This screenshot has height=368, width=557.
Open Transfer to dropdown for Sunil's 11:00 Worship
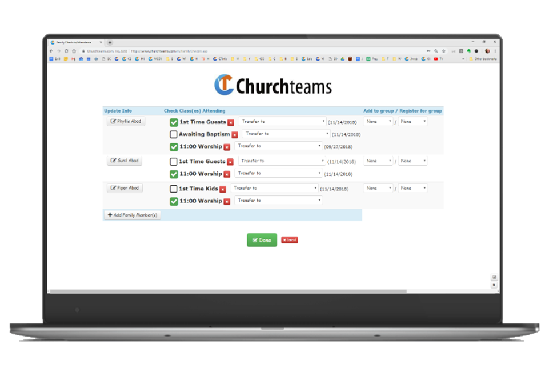pos(279,173)
